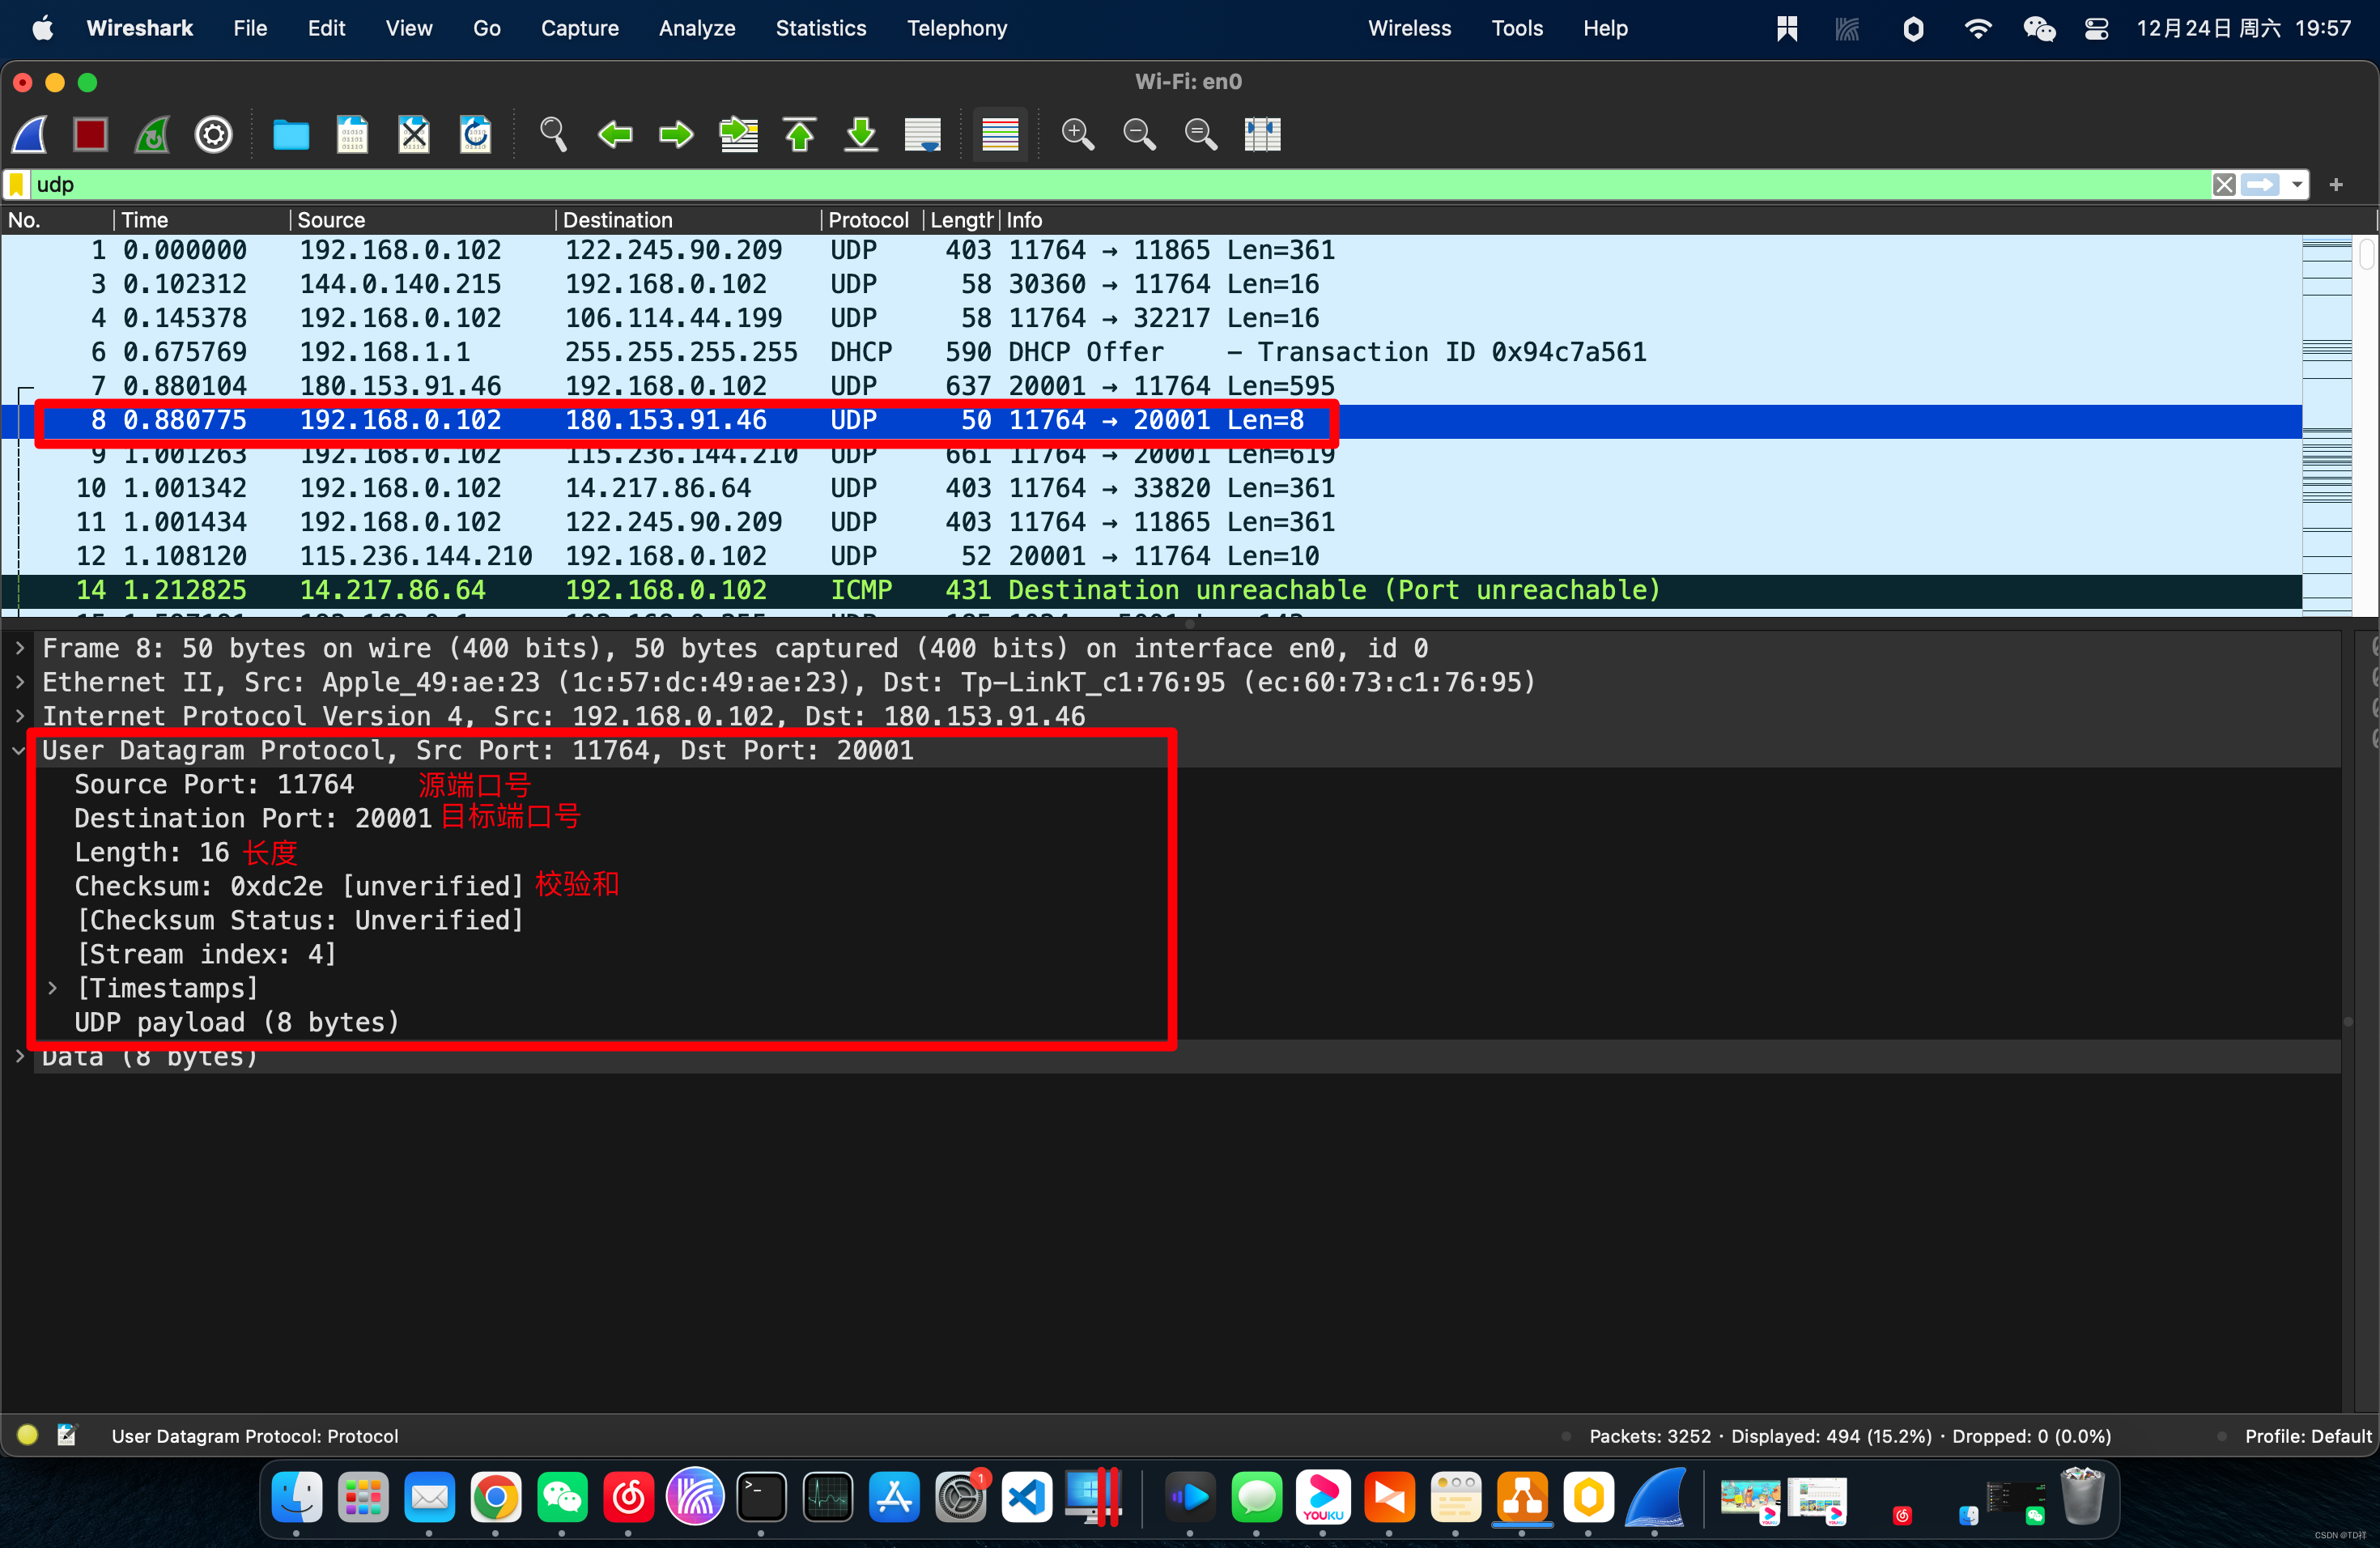2380x1548 pixels.
Task: Restart the current capture
Action: click(x=152, y=134)
